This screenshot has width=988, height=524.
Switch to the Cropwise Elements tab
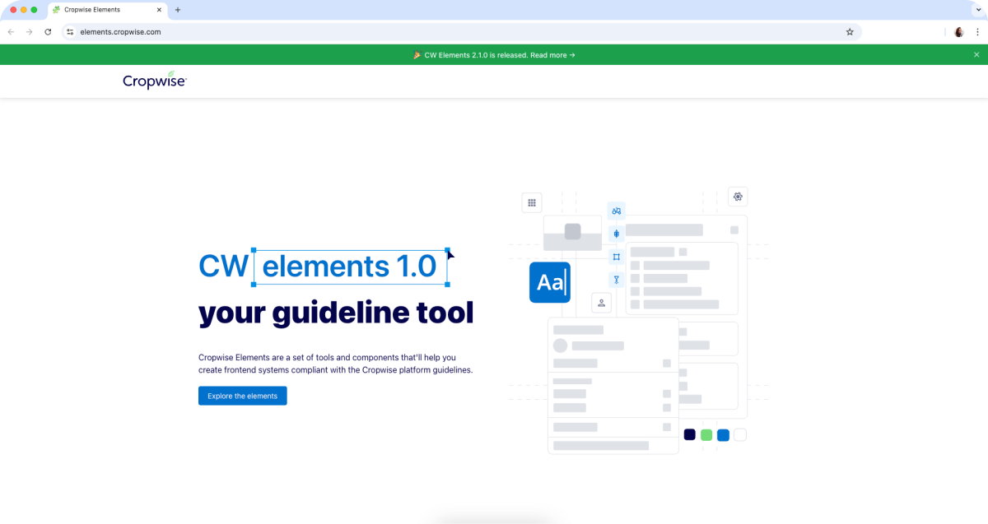coord(107,10)
